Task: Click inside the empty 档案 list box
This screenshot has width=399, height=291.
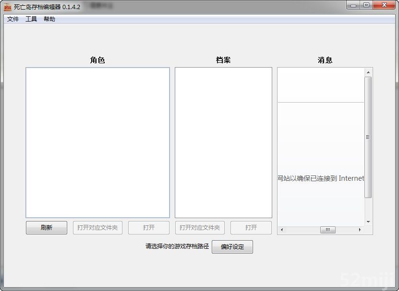Action: pyautogui.click(x=223, y=142)
